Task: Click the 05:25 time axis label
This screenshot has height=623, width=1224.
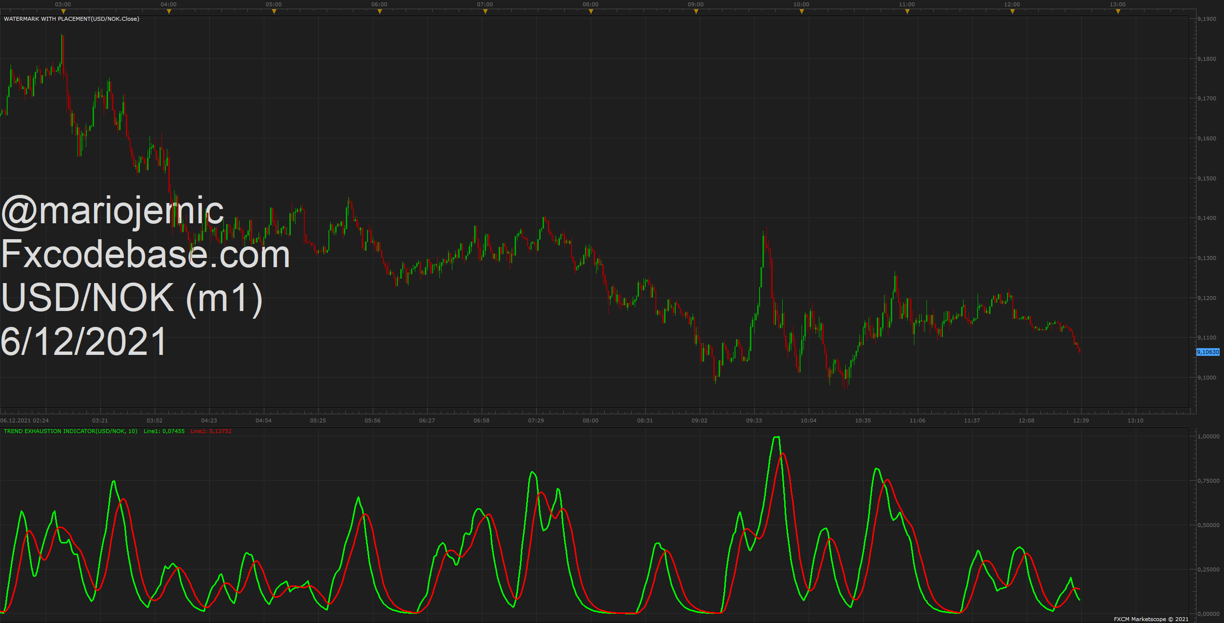Action: pos(318,420)
